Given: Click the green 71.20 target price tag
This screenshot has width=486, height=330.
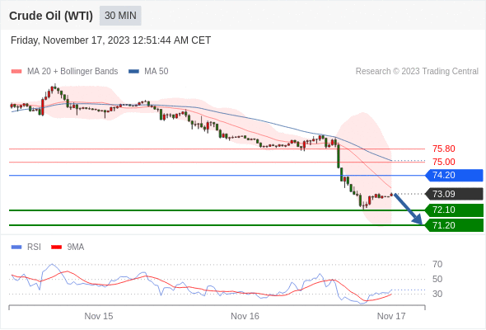Looking at the screenshot, I should pos(454,225).
